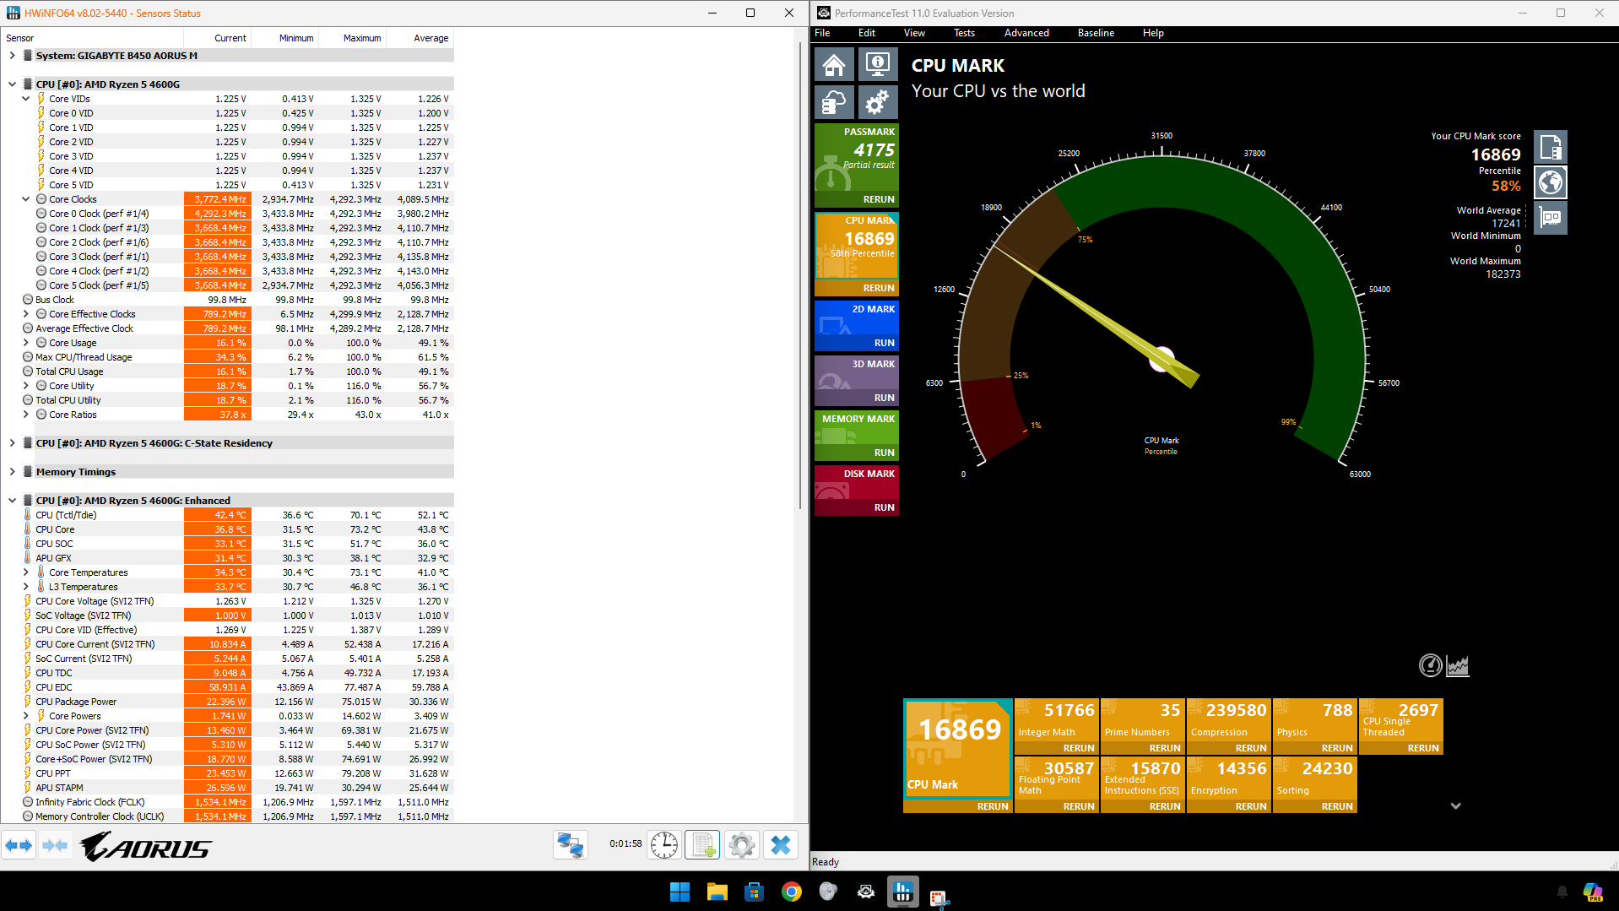Rerun the Integer Math test
Viewport: 1619px width, 911px height.
coord(1079,749)
